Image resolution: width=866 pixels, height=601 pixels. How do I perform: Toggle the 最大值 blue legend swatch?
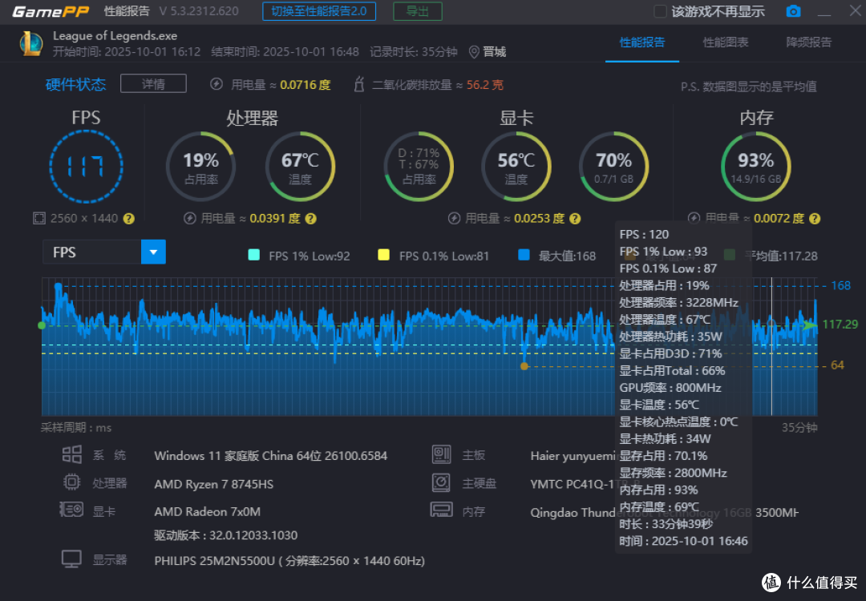(524, 255)
